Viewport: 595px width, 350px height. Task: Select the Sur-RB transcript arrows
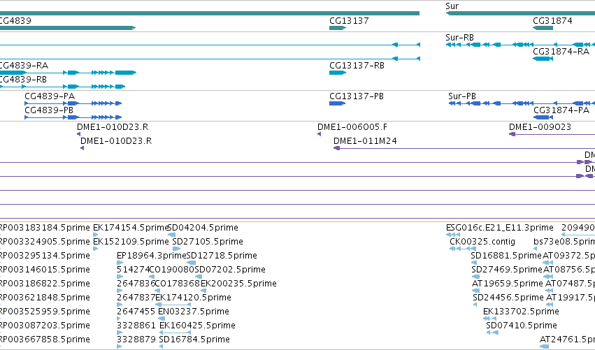pyautogui.click(x=520, y=45)
